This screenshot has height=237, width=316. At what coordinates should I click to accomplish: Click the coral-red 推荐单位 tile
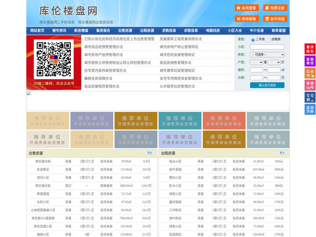pyautogui.click(x=224, y=121)
